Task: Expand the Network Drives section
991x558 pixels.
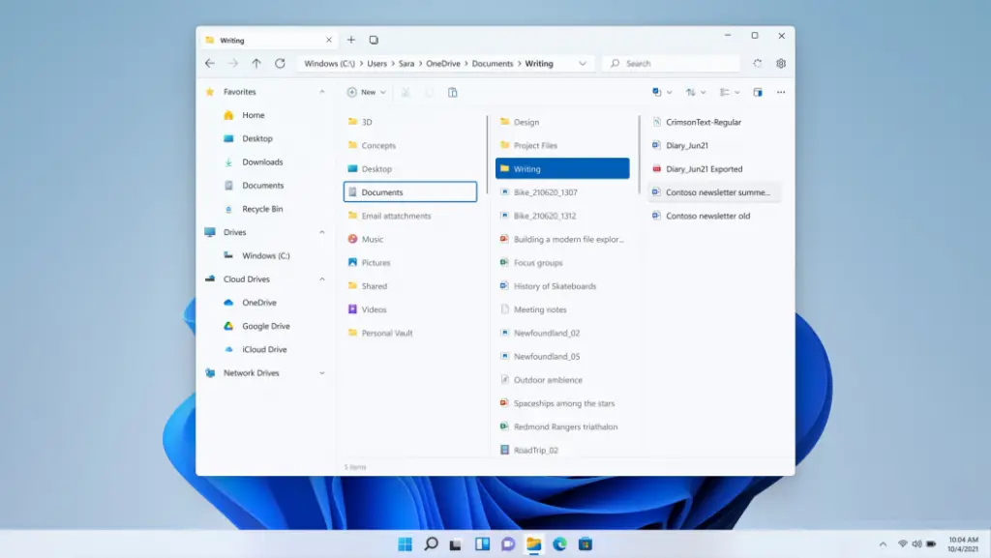Action: (322, 372)
